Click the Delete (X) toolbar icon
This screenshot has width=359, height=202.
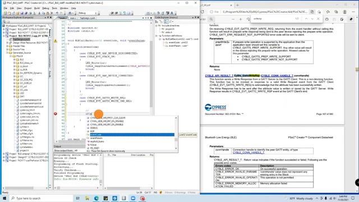pos(52,13)
